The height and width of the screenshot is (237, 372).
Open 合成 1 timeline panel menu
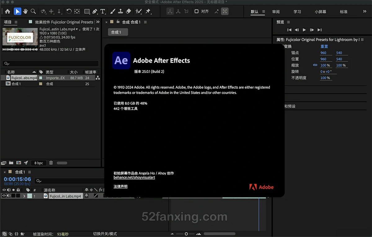(29, 172)
